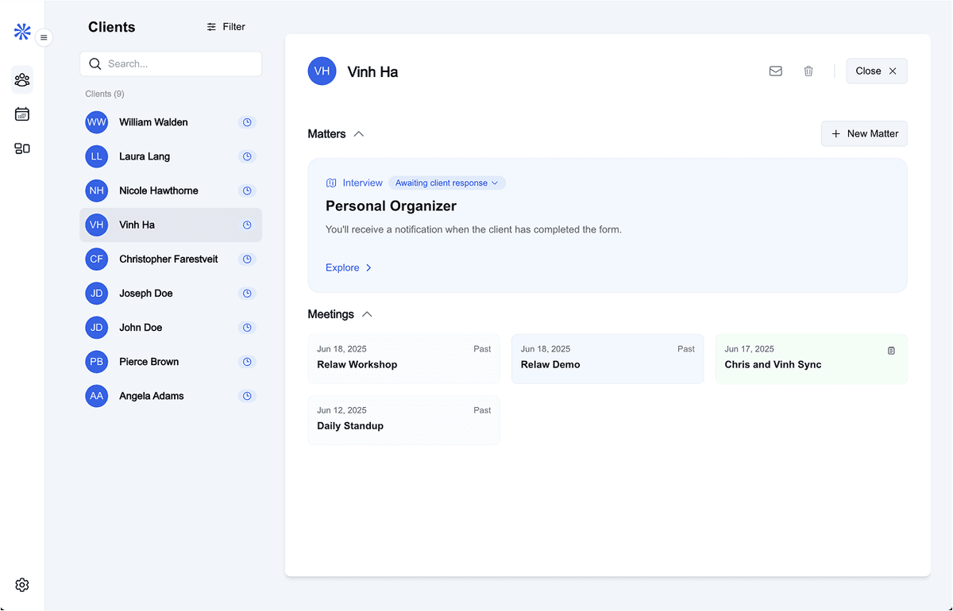The width and height of the screenshot is (953, 611).
Task: Collapse the Meetings section
Action: pyautogui.click(x=367, y=314)
